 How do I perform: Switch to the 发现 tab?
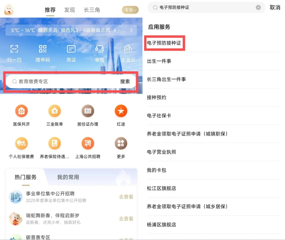pos(69,10)
